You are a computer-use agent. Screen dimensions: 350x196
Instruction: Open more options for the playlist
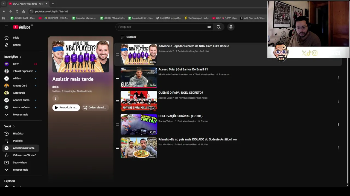coord(56,98)
